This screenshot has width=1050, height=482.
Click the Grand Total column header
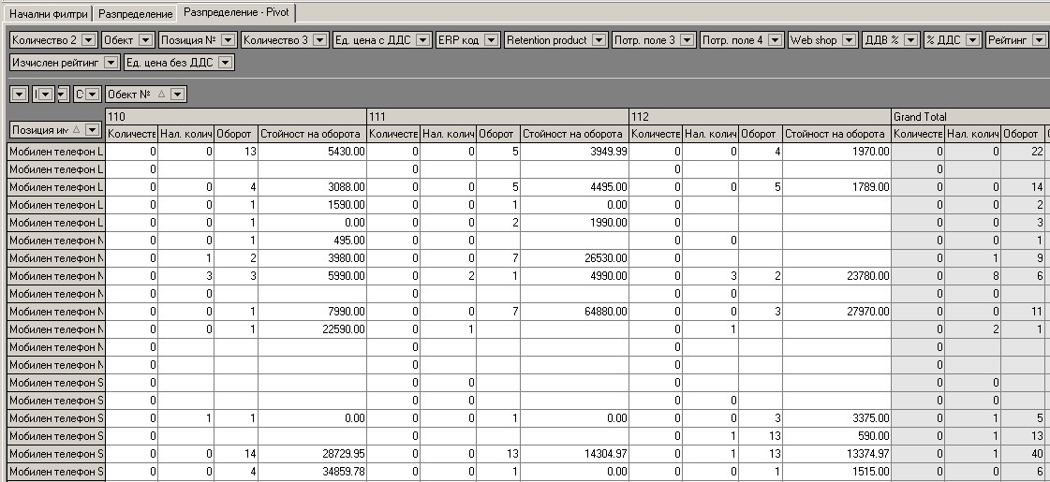[x=970, y=116]
